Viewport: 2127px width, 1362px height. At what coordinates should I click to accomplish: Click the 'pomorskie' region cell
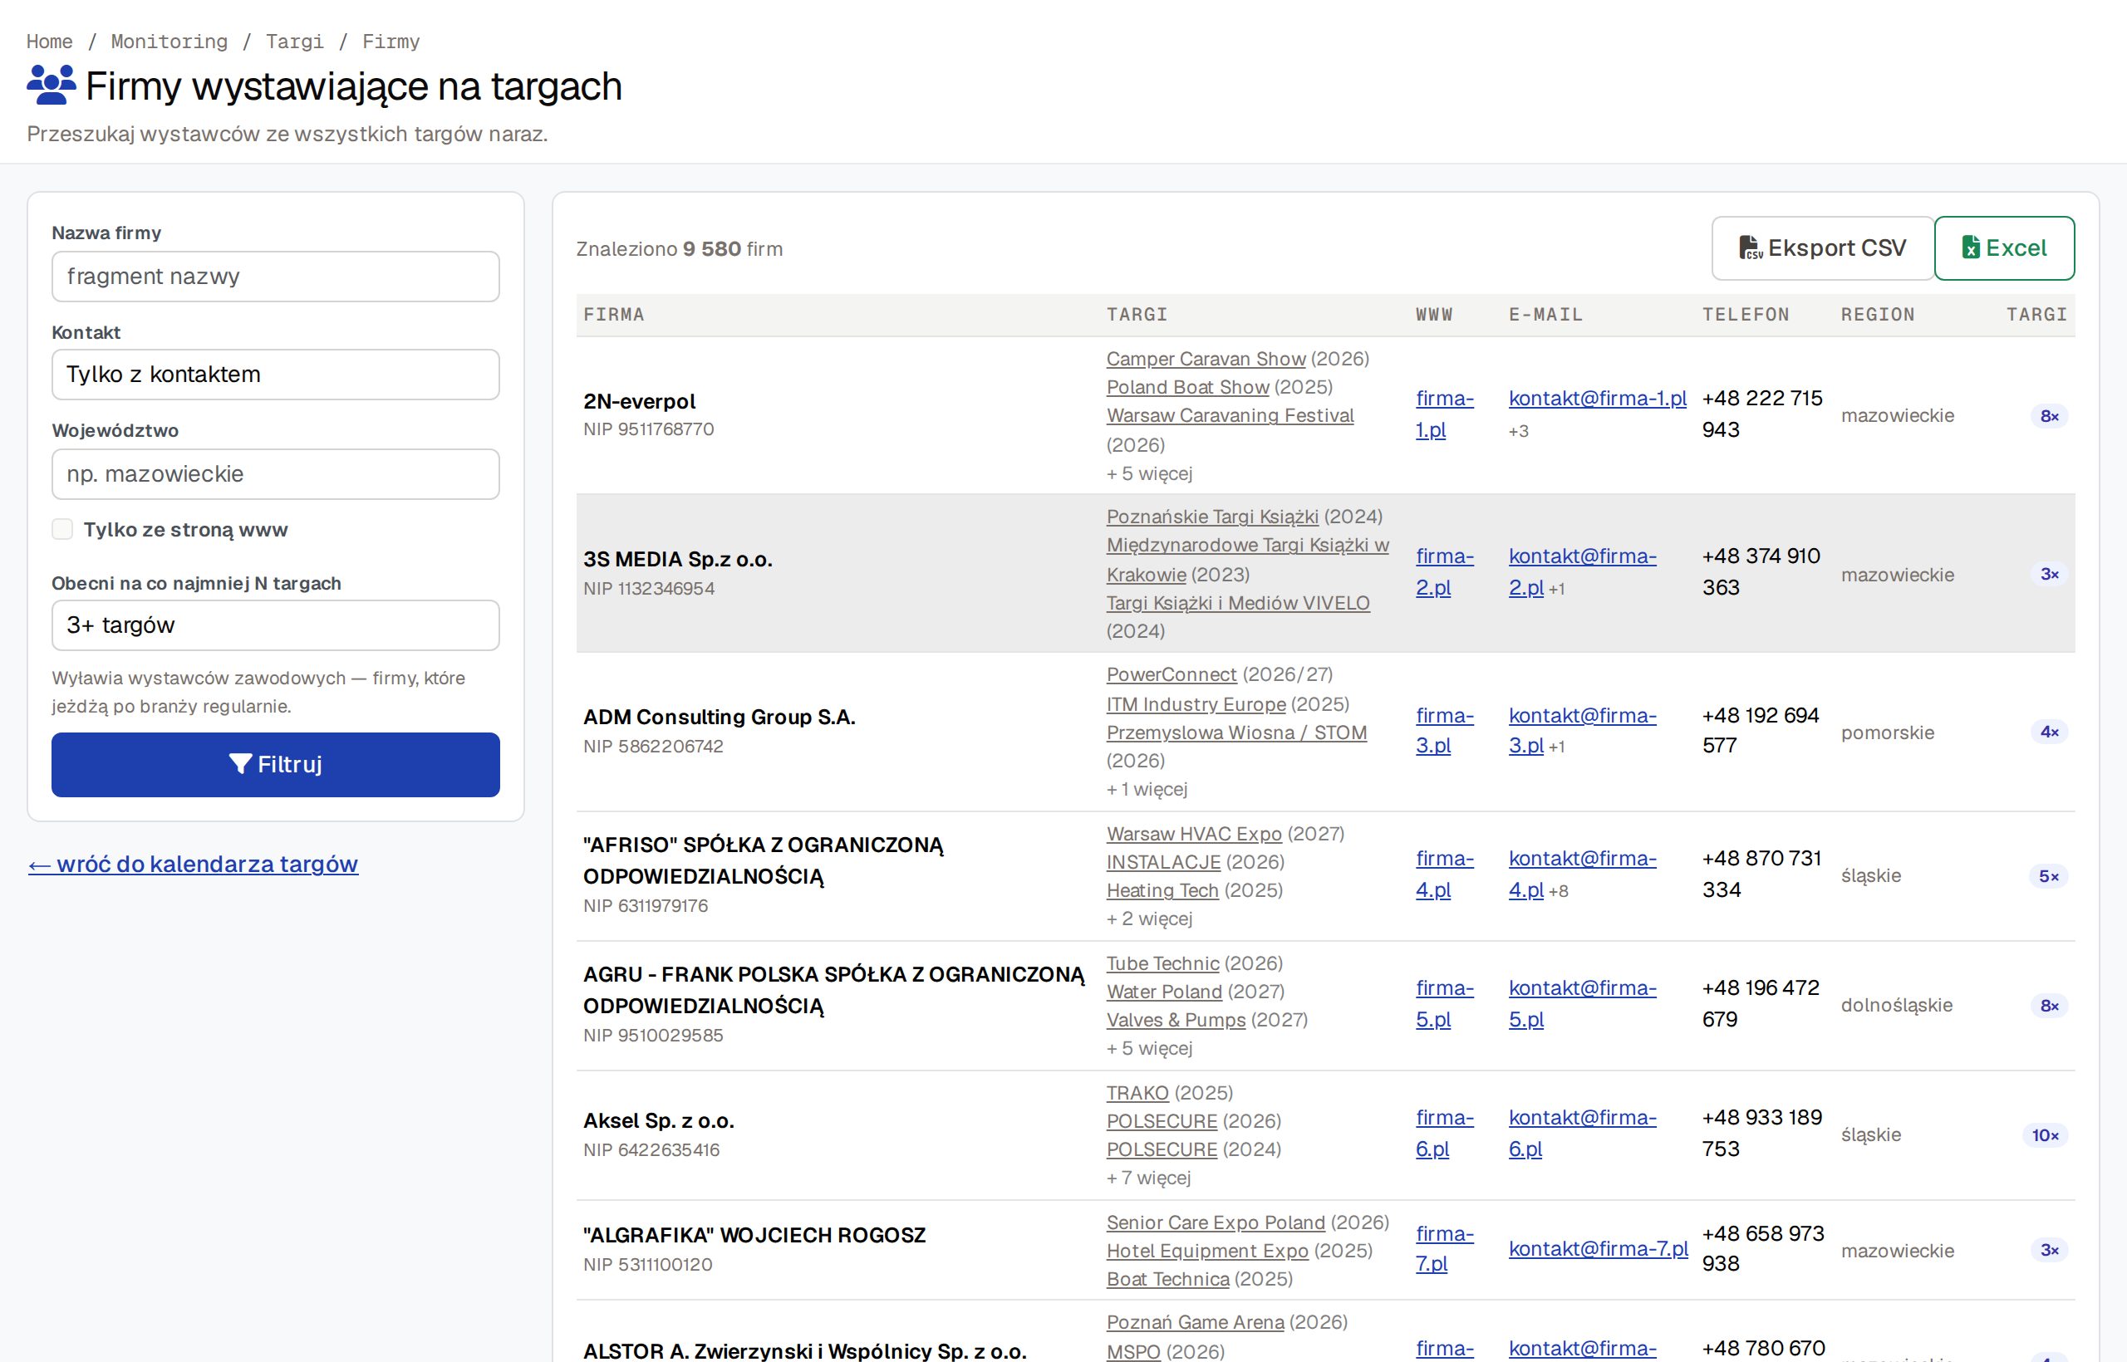tap(1887, 733)
